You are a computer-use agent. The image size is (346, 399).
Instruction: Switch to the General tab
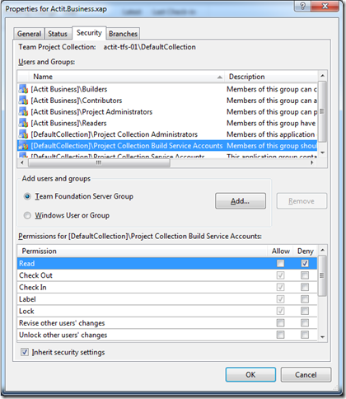(x=29, y=34)
